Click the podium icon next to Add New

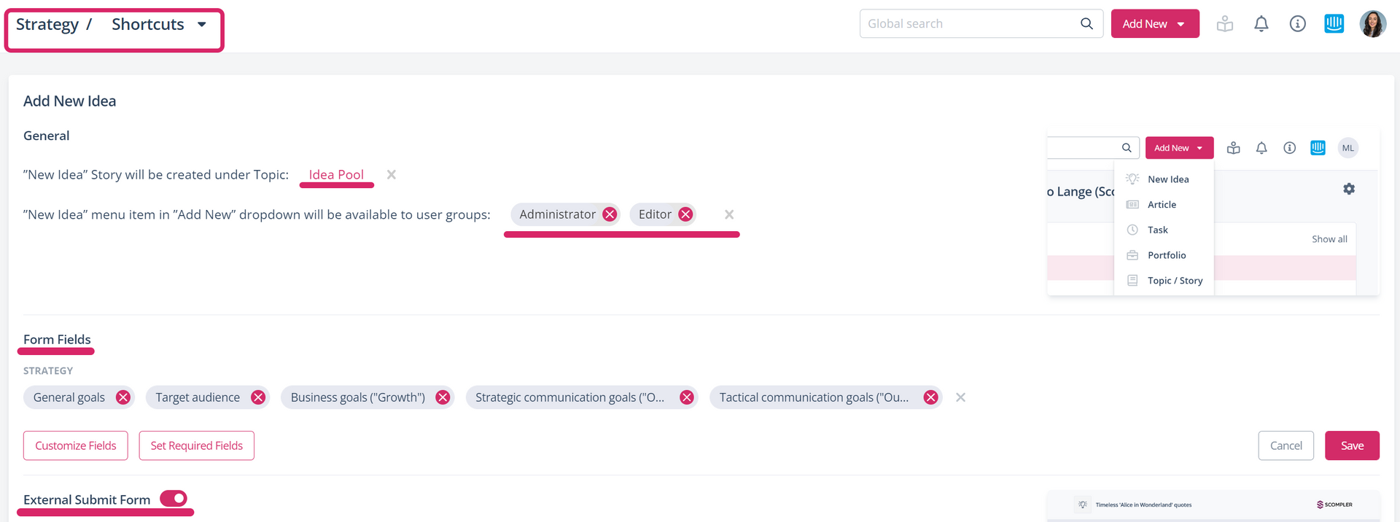[x=1224, y=24]
